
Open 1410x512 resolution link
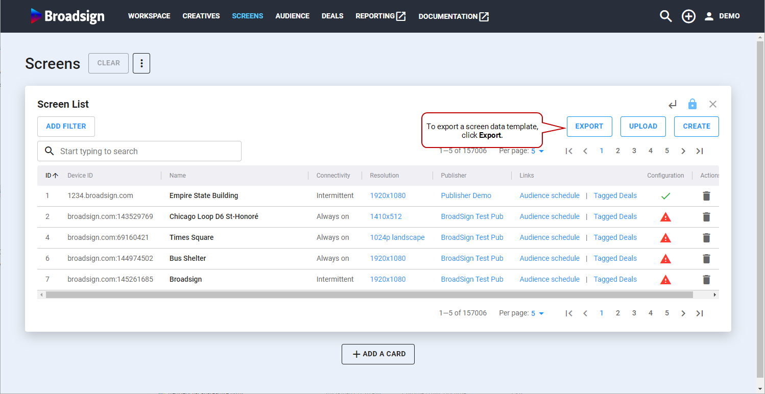[x=386, y=216]
